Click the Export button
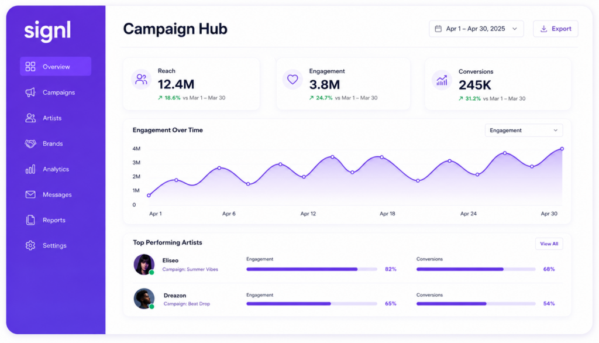This screenshot has height=343, width=599. click(556, 29)
